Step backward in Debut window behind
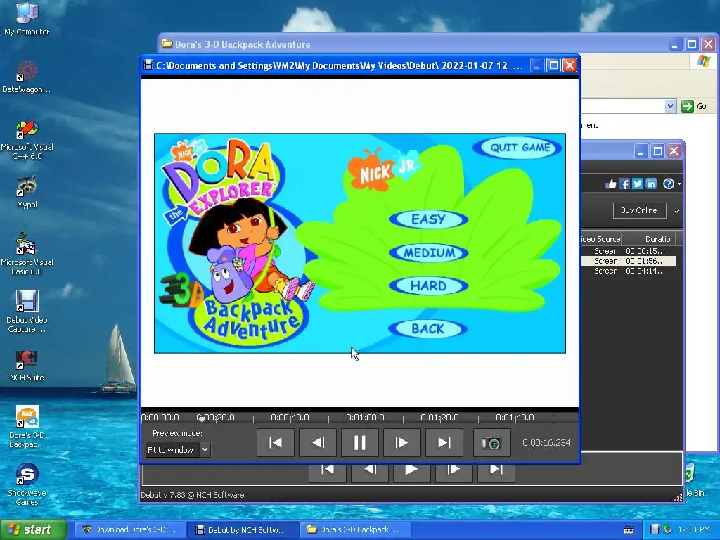This screenshot has height=540, width=720. [370, 471]
